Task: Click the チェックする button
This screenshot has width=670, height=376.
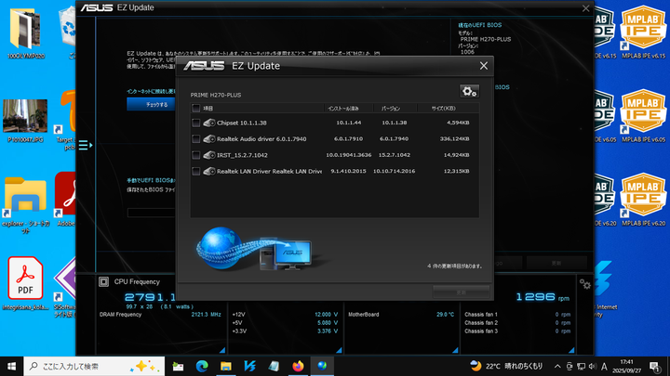Action: (x=156, y=105)
